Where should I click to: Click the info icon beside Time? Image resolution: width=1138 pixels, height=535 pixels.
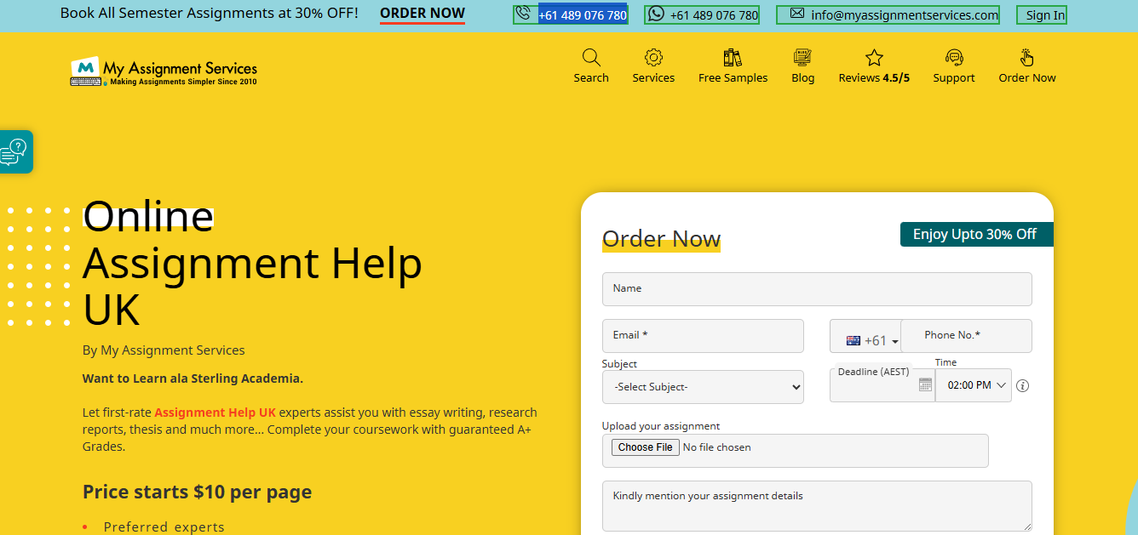(1023, 385)
